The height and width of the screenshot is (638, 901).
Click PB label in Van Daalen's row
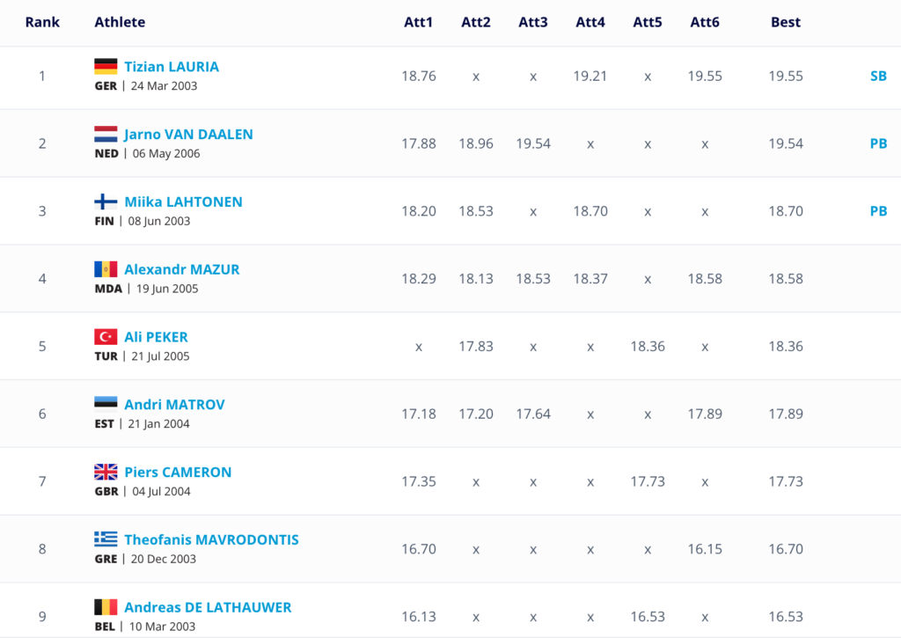878,143
